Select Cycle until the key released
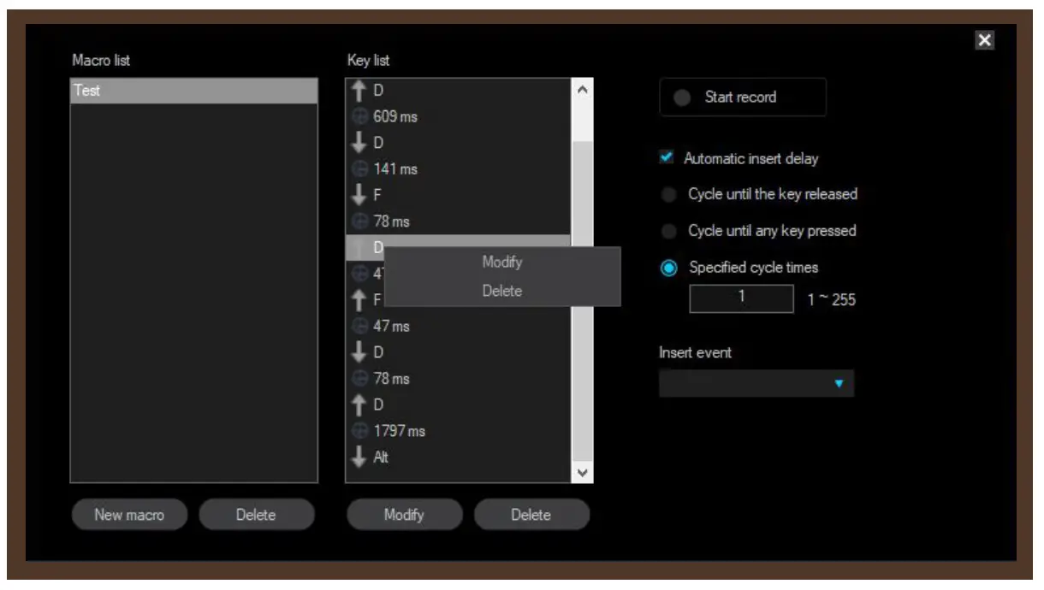1044x590 pixels. click(668, 195)
